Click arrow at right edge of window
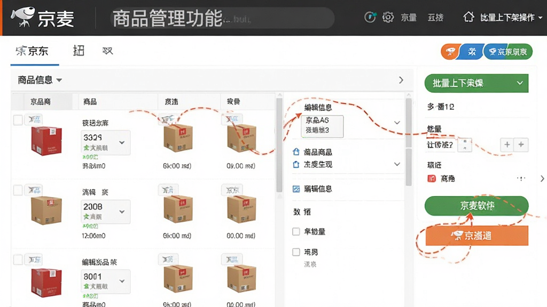Screen dimensions: 547x307 (542, 179)
